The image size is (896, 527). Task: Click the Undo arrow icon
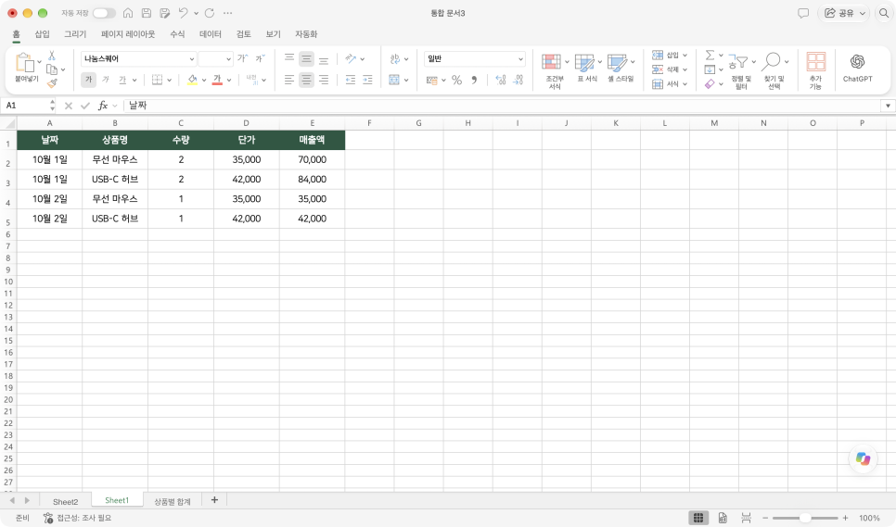point(183,13)
